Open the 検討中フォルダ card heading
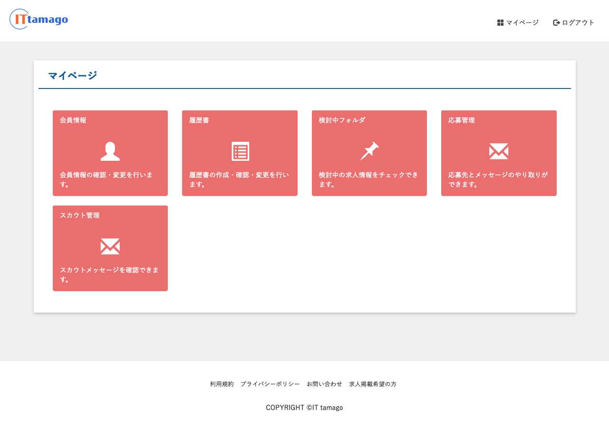The height and width of the screenshot is (441, 609). pos(342,120)
